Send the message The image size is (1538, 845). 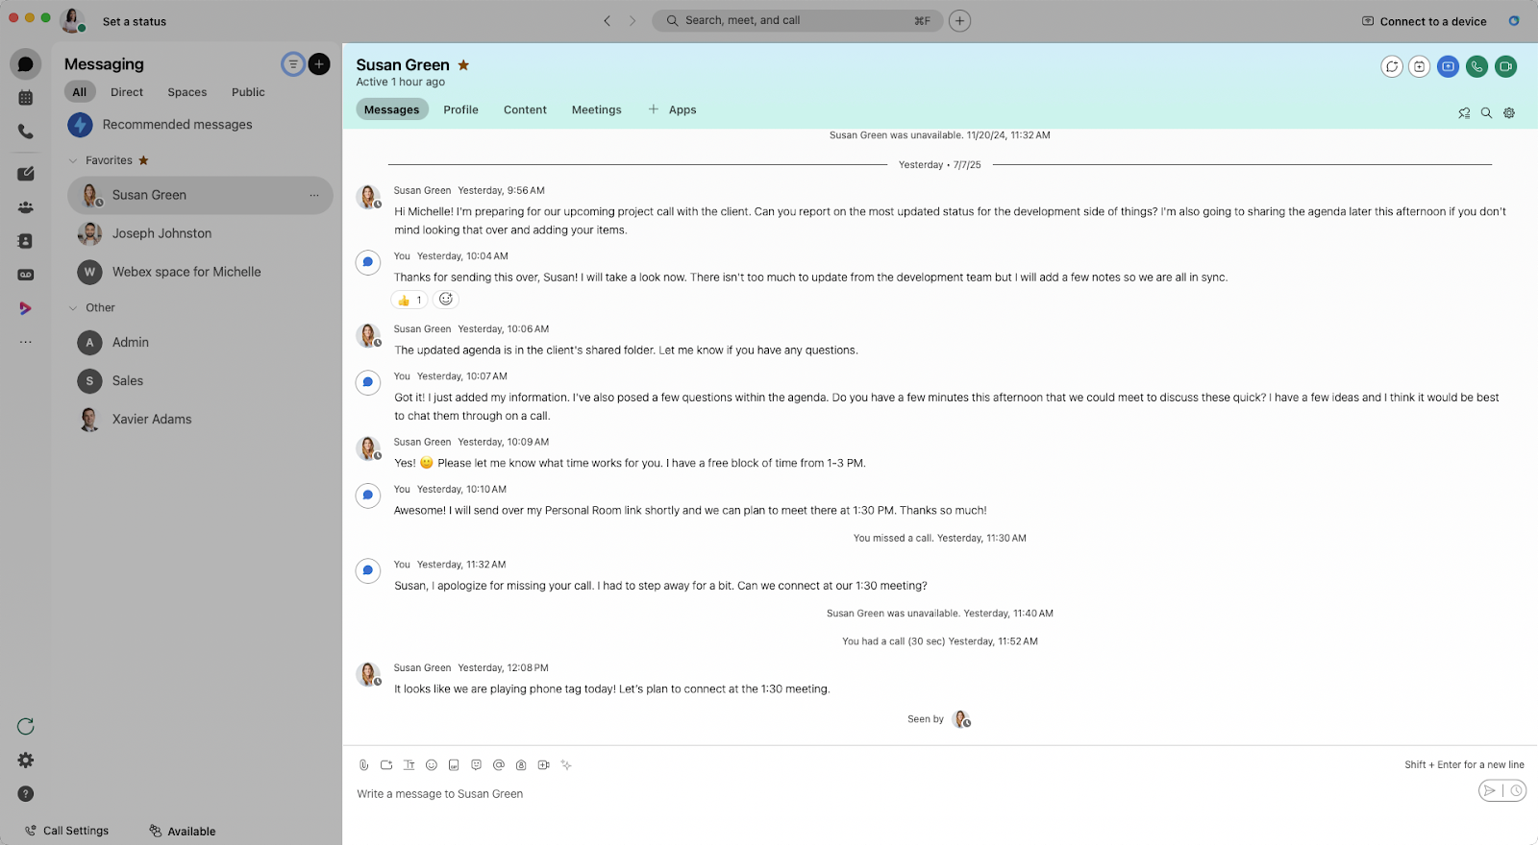[1490, 791]
